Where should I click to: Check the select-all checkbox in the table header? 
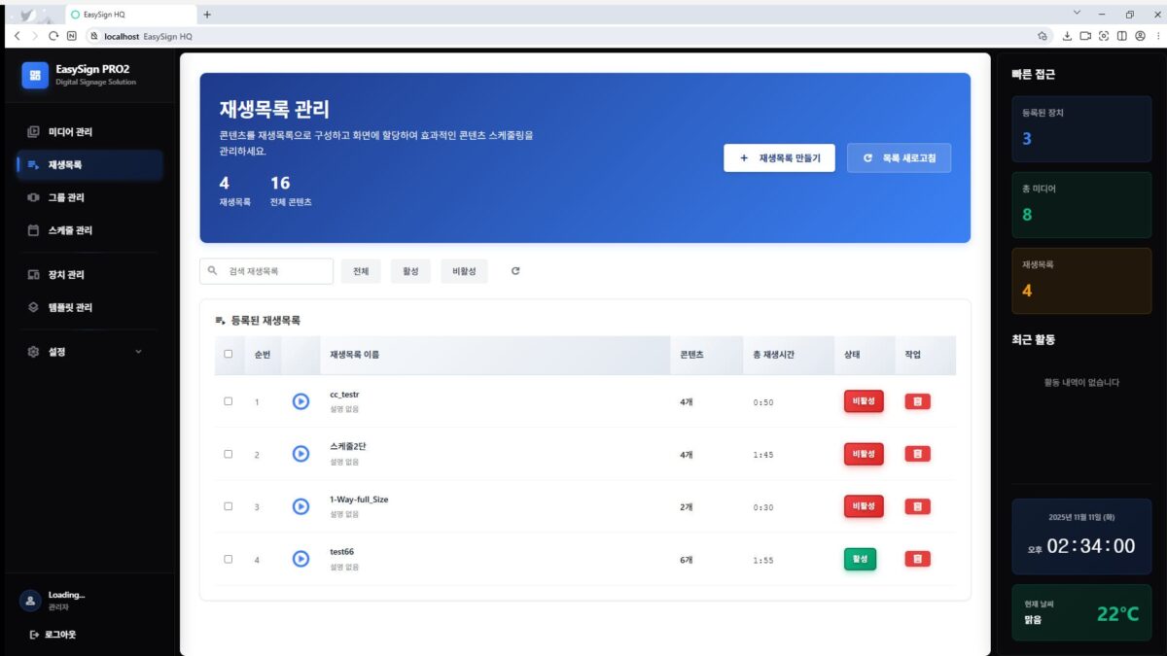[x=229, y=355]
